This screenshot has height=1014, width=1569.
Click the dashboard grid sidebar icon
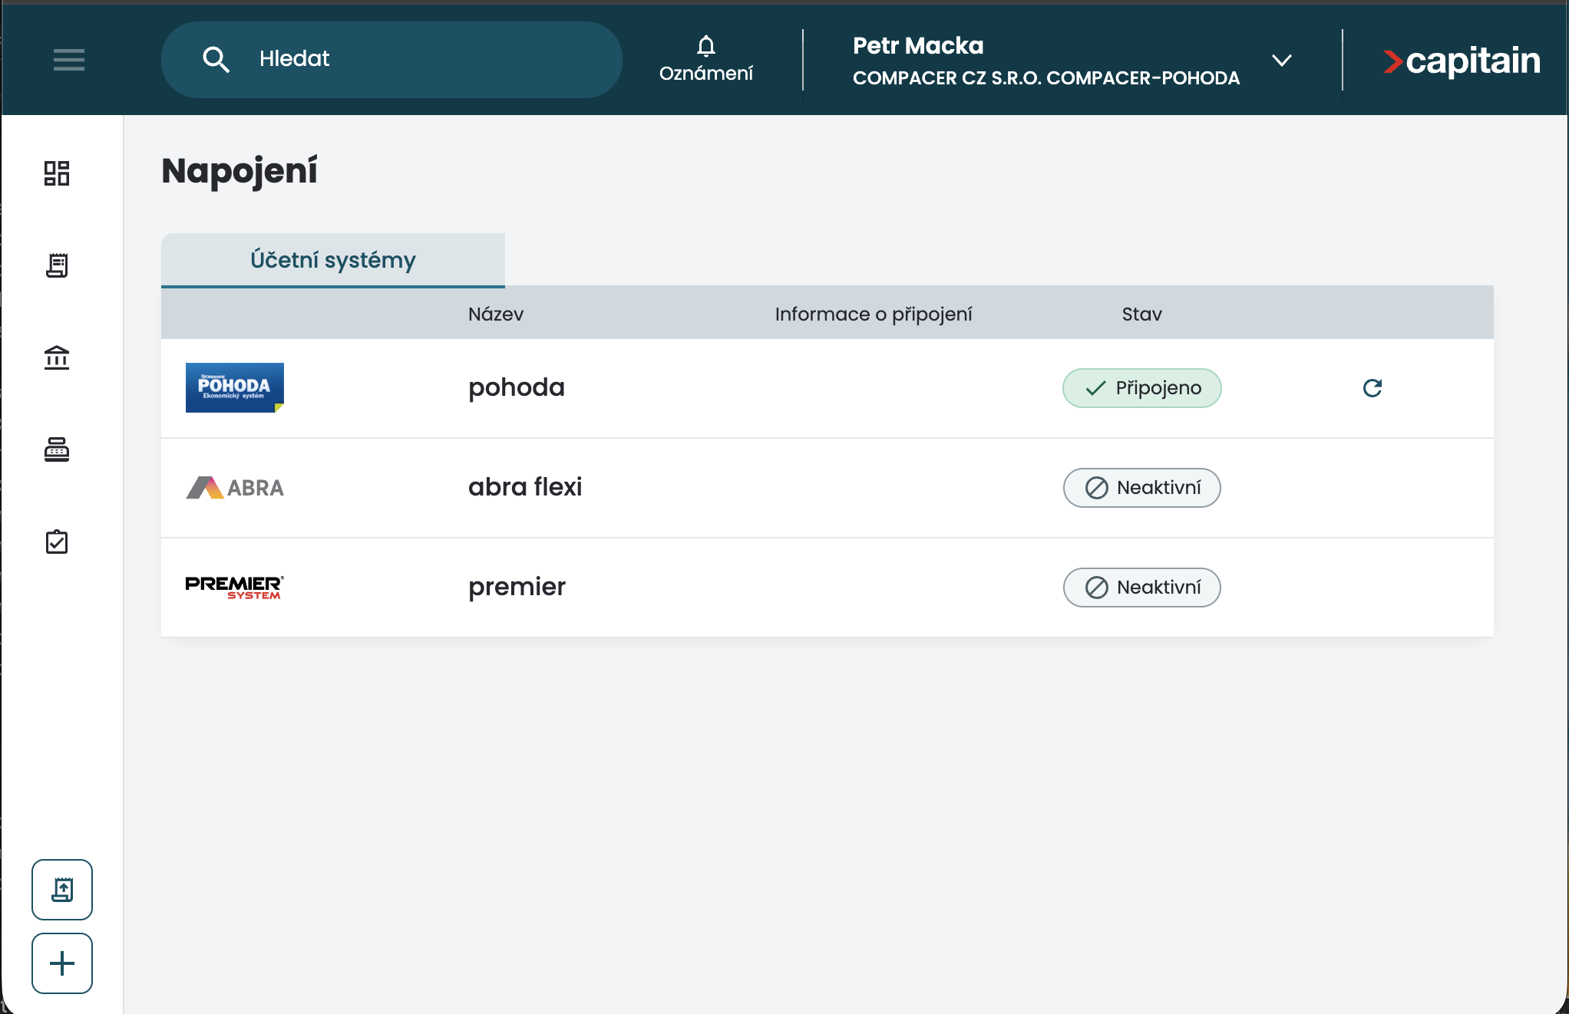pyautogui.click(x=57, y=173)
